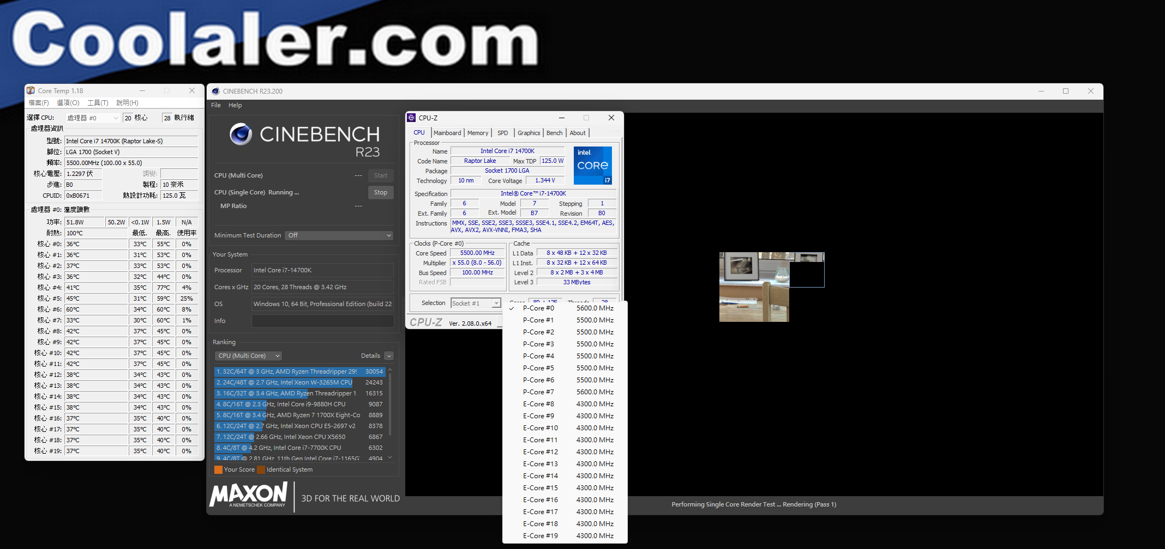Open the 工具(T) menu in Core Temp

pyautogui.click(x=98, y=102)
